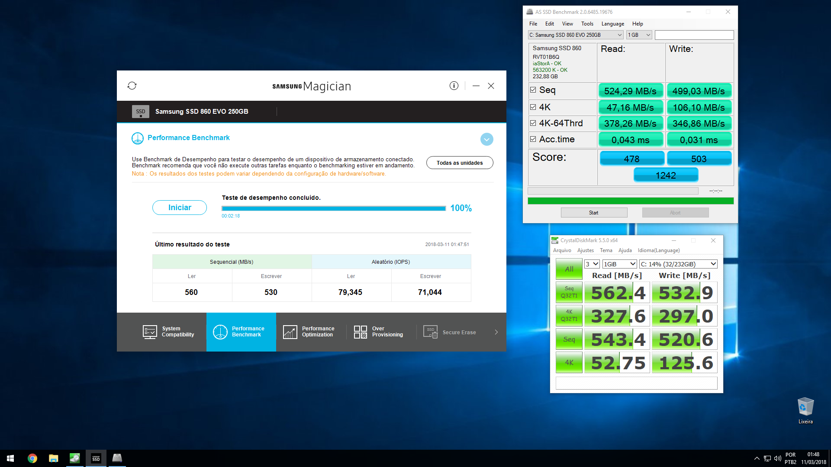Show more Magician sections with right arrow
This screenshot has width=831, height=467.
[496, 332]
